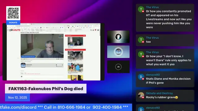Viewport: 198px width, 111px height.
Task: Click the Skhate and Destroy username
Action: (159, 93)
